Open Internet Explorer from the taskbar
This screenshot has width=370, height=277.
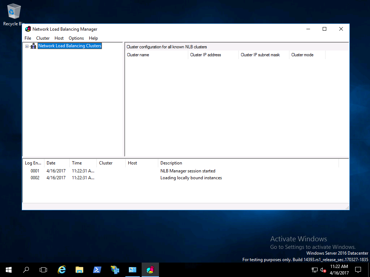pyautogui.click(x=62, y=270)
